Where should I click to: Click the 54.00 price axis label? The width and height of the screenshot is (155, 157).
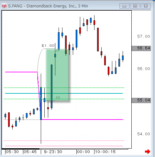pos(144,134)
